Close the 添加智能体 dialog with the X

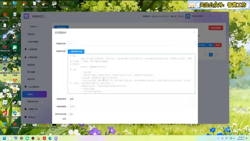pos(194,32)
